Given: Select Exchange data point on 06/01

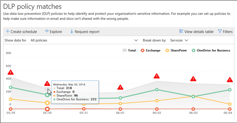Looking at the screenshot, I should point(120,109).
